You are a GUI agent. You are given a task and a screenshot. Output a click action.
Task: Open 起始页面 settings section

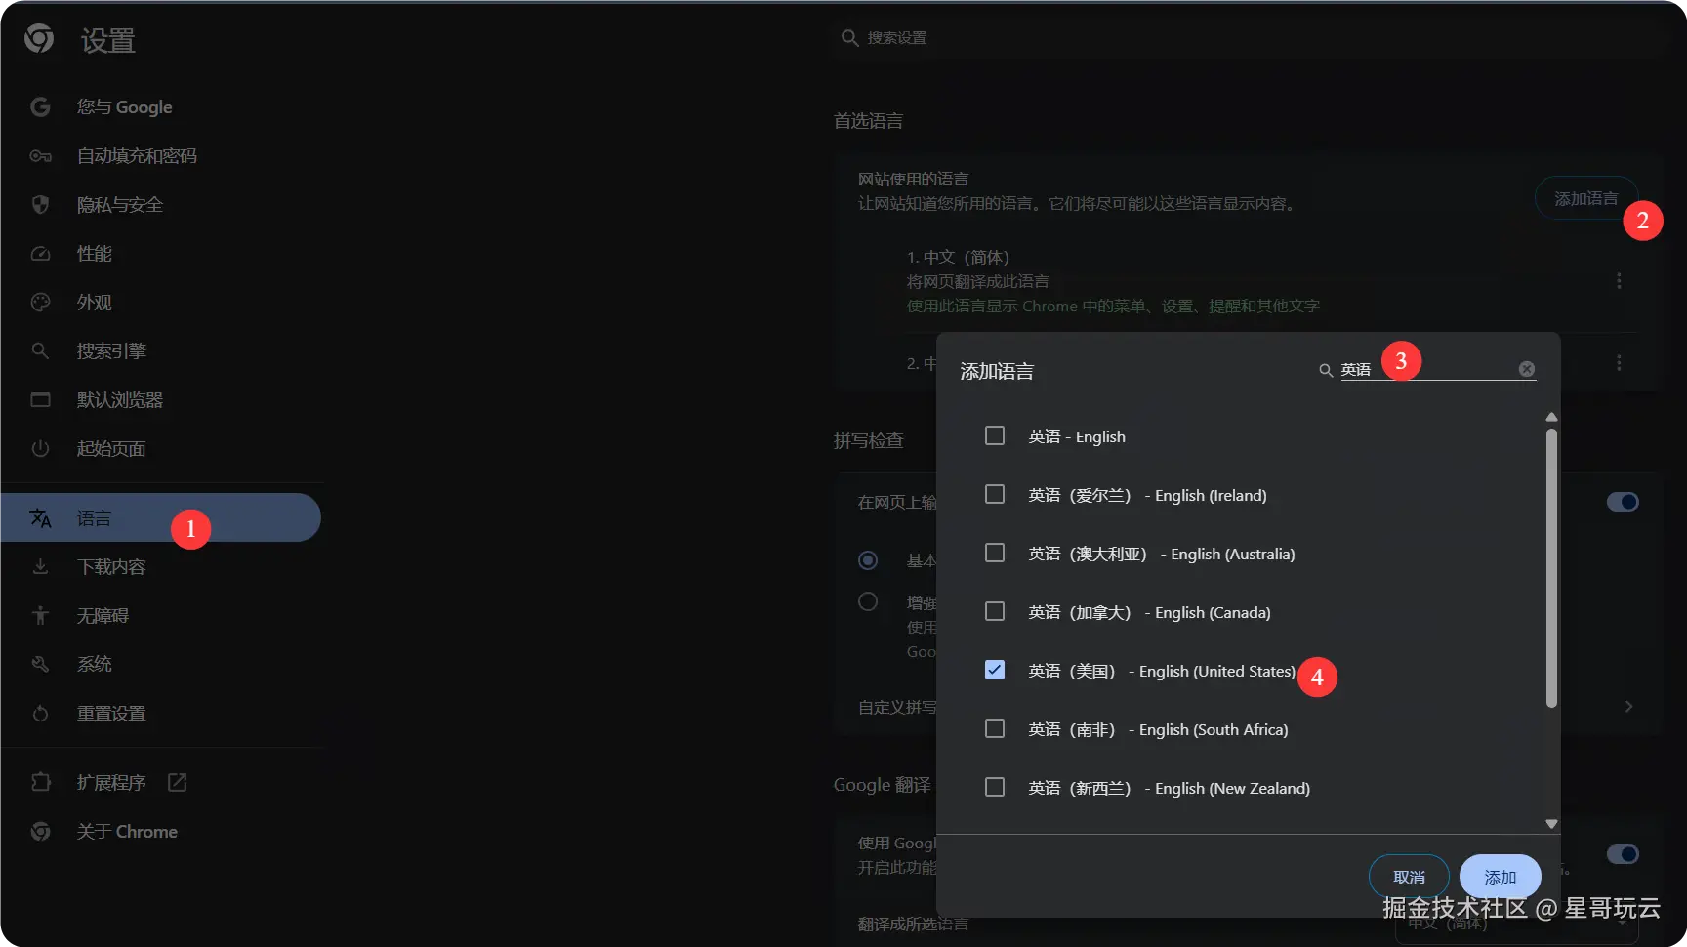click(x=161, y=449)
